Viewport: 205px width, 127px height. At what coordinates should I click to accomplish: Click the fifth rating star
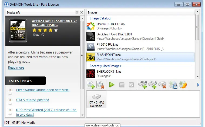[56, 30]
